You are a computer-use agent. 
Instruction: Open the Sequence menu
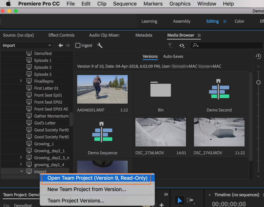tap(125, 4)
